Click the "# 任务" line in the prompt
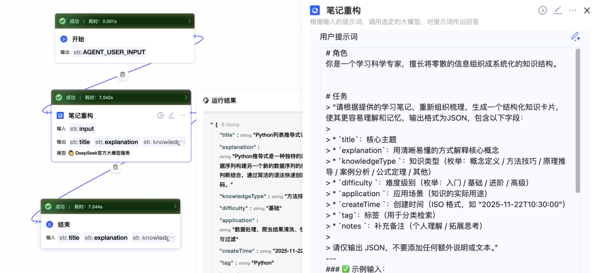The width and height of the screenshot is (593, 273). (336, 96)
